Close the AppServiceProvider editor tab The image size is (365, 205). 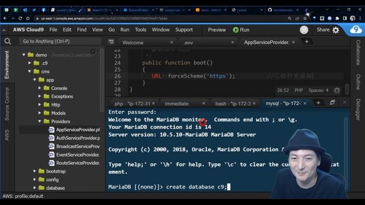pos(293,42)
